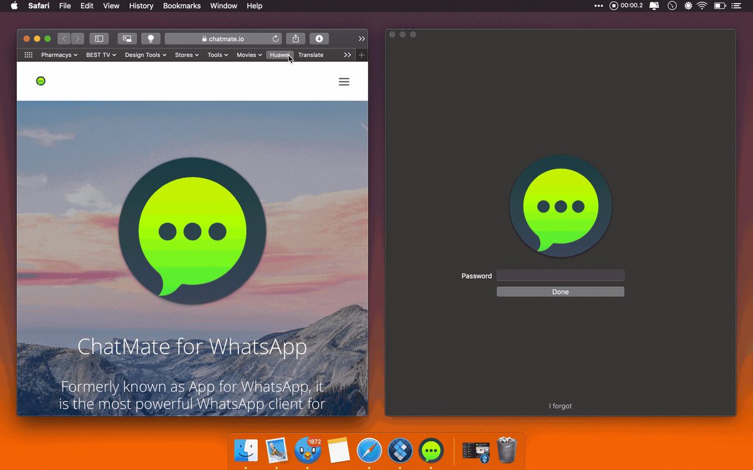Open the Help menu
753x470 pixels.
click(254, 6)
